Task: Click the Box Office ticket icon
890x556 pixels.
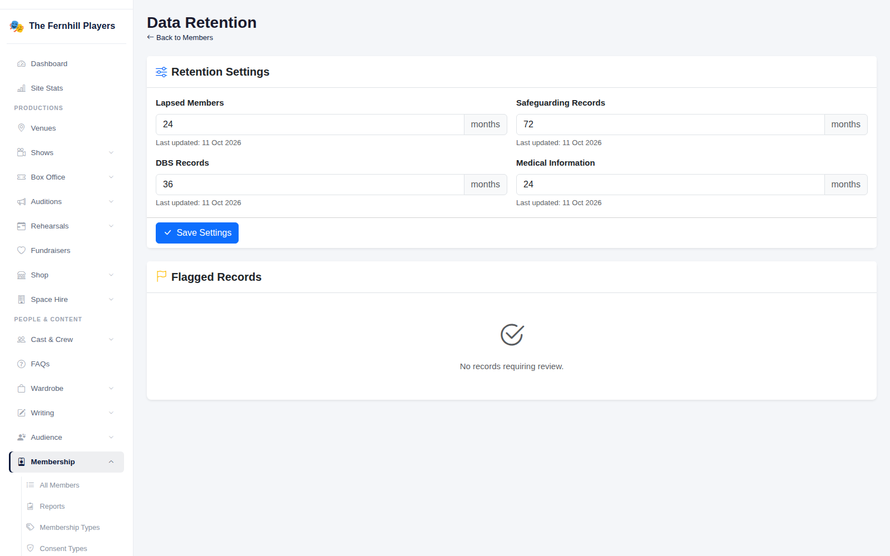Action: [x=21, y=177]
